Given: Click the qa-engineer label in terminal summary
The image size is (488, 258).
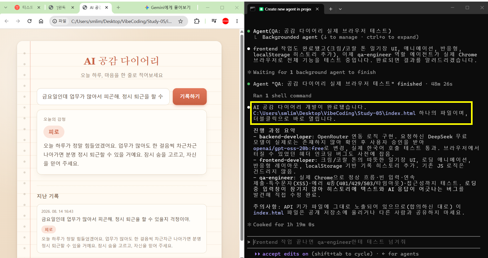Looking at the screenshot, I should pos(276,177).
